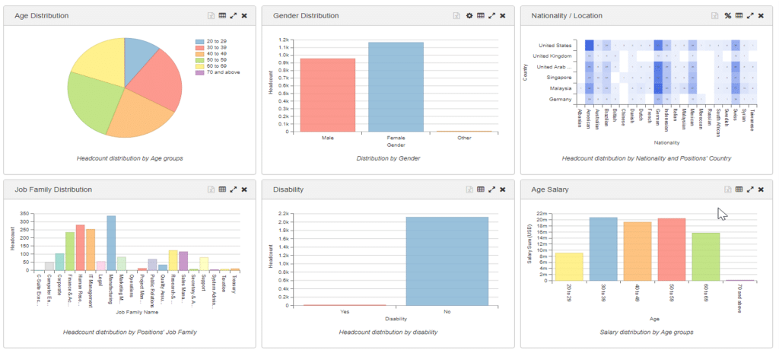
Task: Click the 'Nationality' axis title
Action: click(x=666, y=143)
